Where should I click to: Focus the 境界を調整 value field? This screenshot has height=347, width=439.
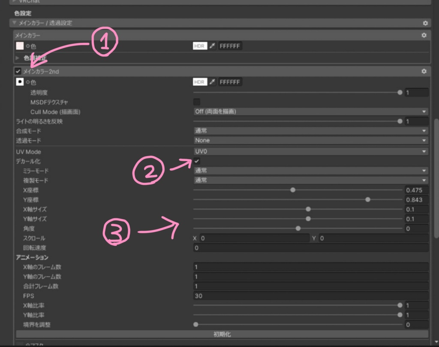tap(417, 324)
